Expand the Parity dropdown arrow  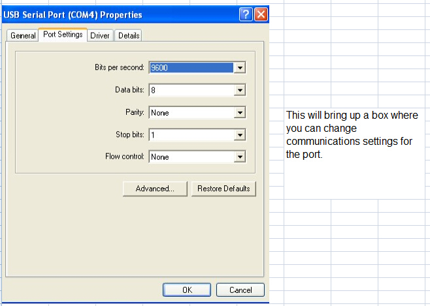click(240, 113)
